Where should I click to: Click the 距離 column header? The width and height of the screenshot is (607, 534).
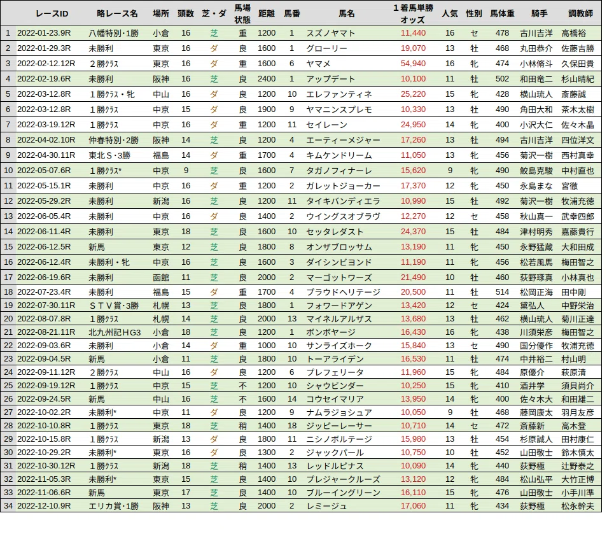pyautogui.click(x=267, y=13)
